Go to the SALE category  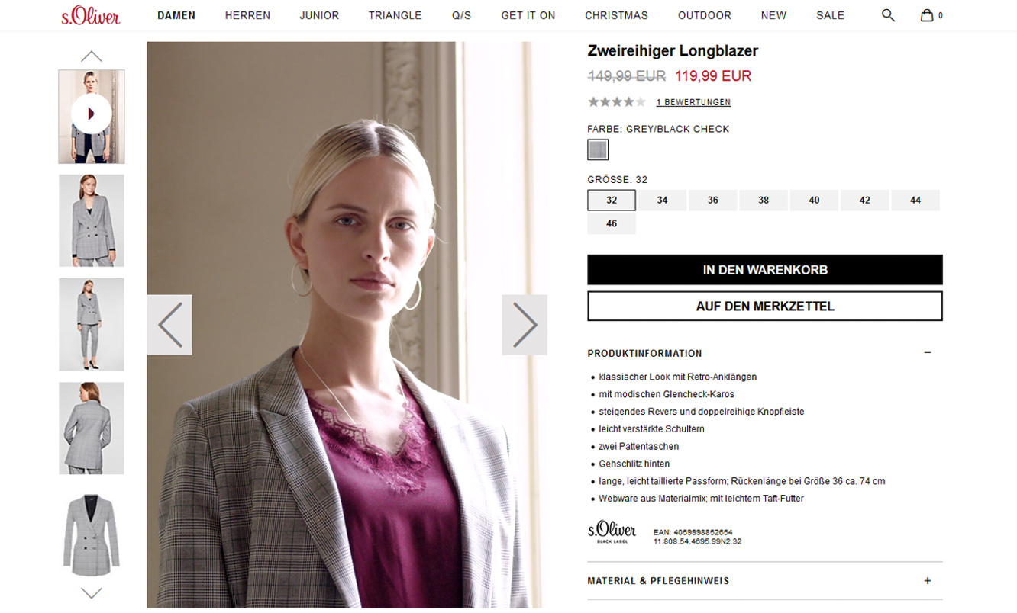pyautogui.click(x=830, y=15)
